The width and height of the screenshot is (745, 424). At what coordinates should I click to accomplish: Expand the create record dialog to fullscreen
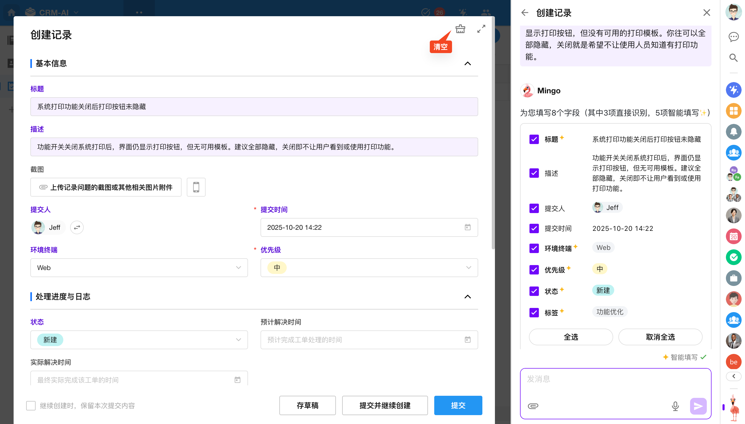[x=481, y=29]
